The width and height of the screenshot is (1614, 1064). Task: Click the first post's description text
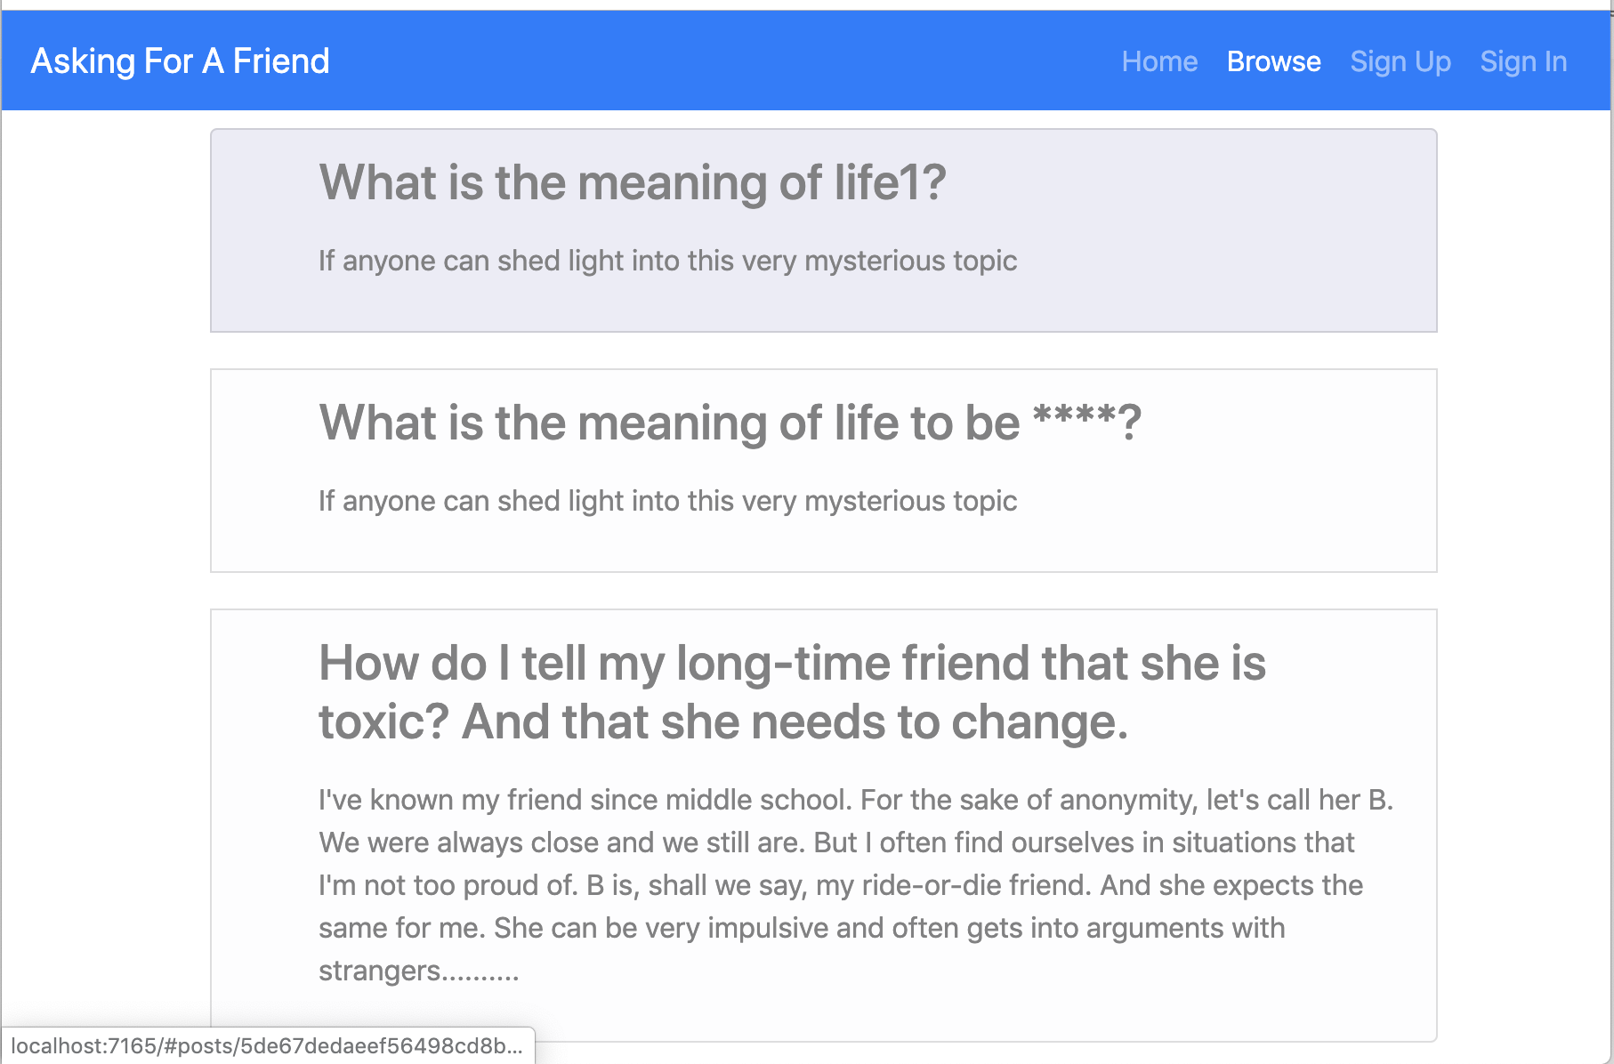tap(667, 261)
